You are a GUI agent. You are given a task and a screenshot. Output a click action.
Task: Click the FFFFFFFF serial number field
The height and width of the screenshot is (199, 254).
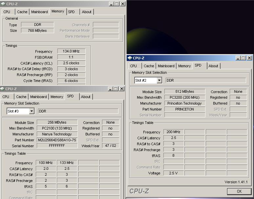[x=57, y=146]
